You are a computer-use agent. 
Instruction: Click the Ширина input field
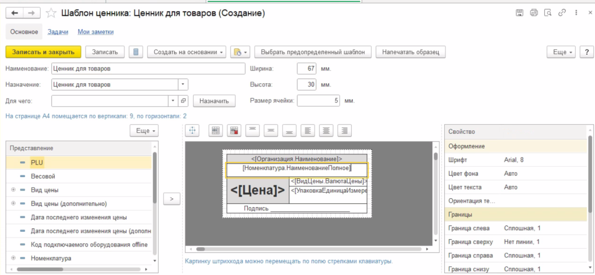point(307,68)
